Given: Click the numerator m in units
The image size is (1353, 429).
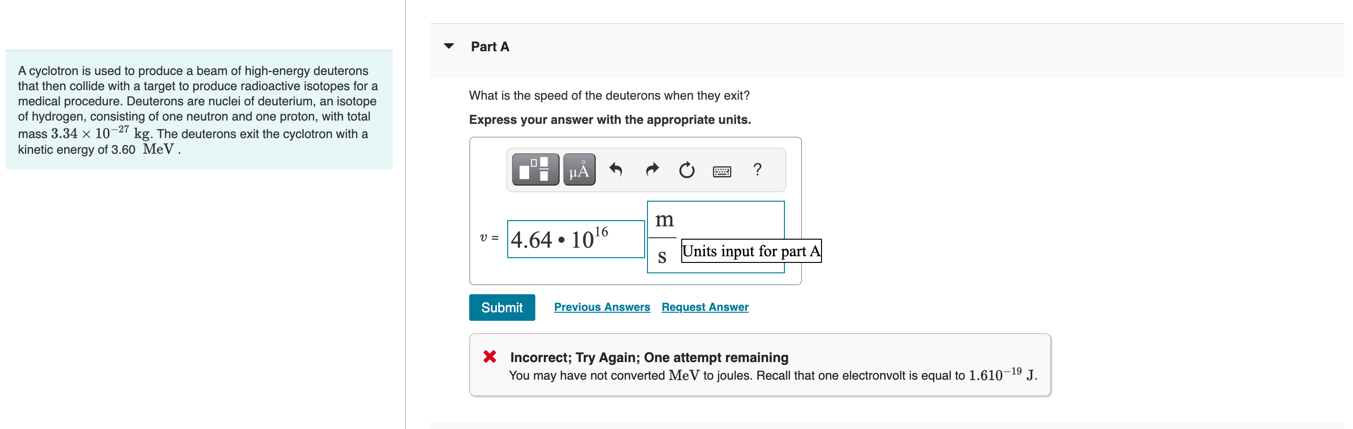Looking at the screenshot, I should tap(665, 219).
